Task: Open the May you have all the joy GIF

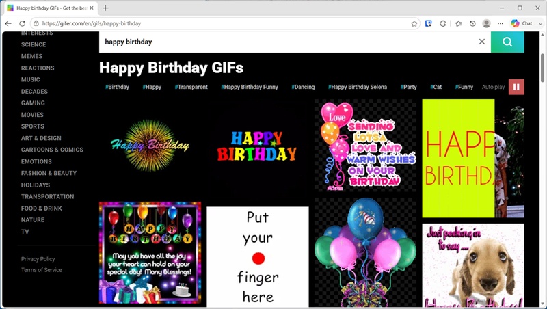Action: [x=150, y=253]
